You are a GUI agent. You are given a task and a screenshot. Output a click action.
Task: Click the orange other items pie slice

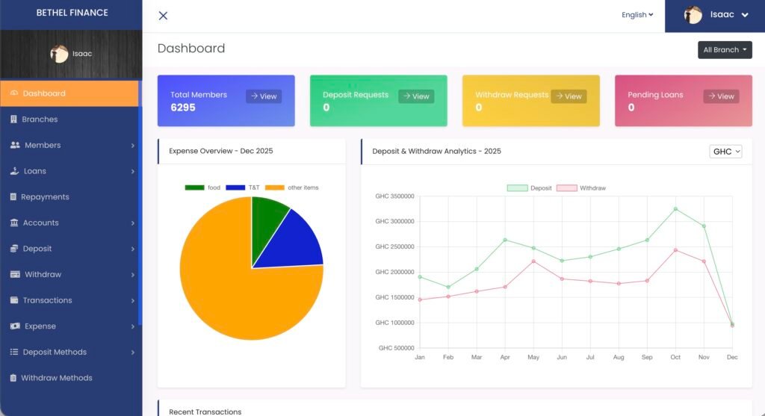click(224, 291)
